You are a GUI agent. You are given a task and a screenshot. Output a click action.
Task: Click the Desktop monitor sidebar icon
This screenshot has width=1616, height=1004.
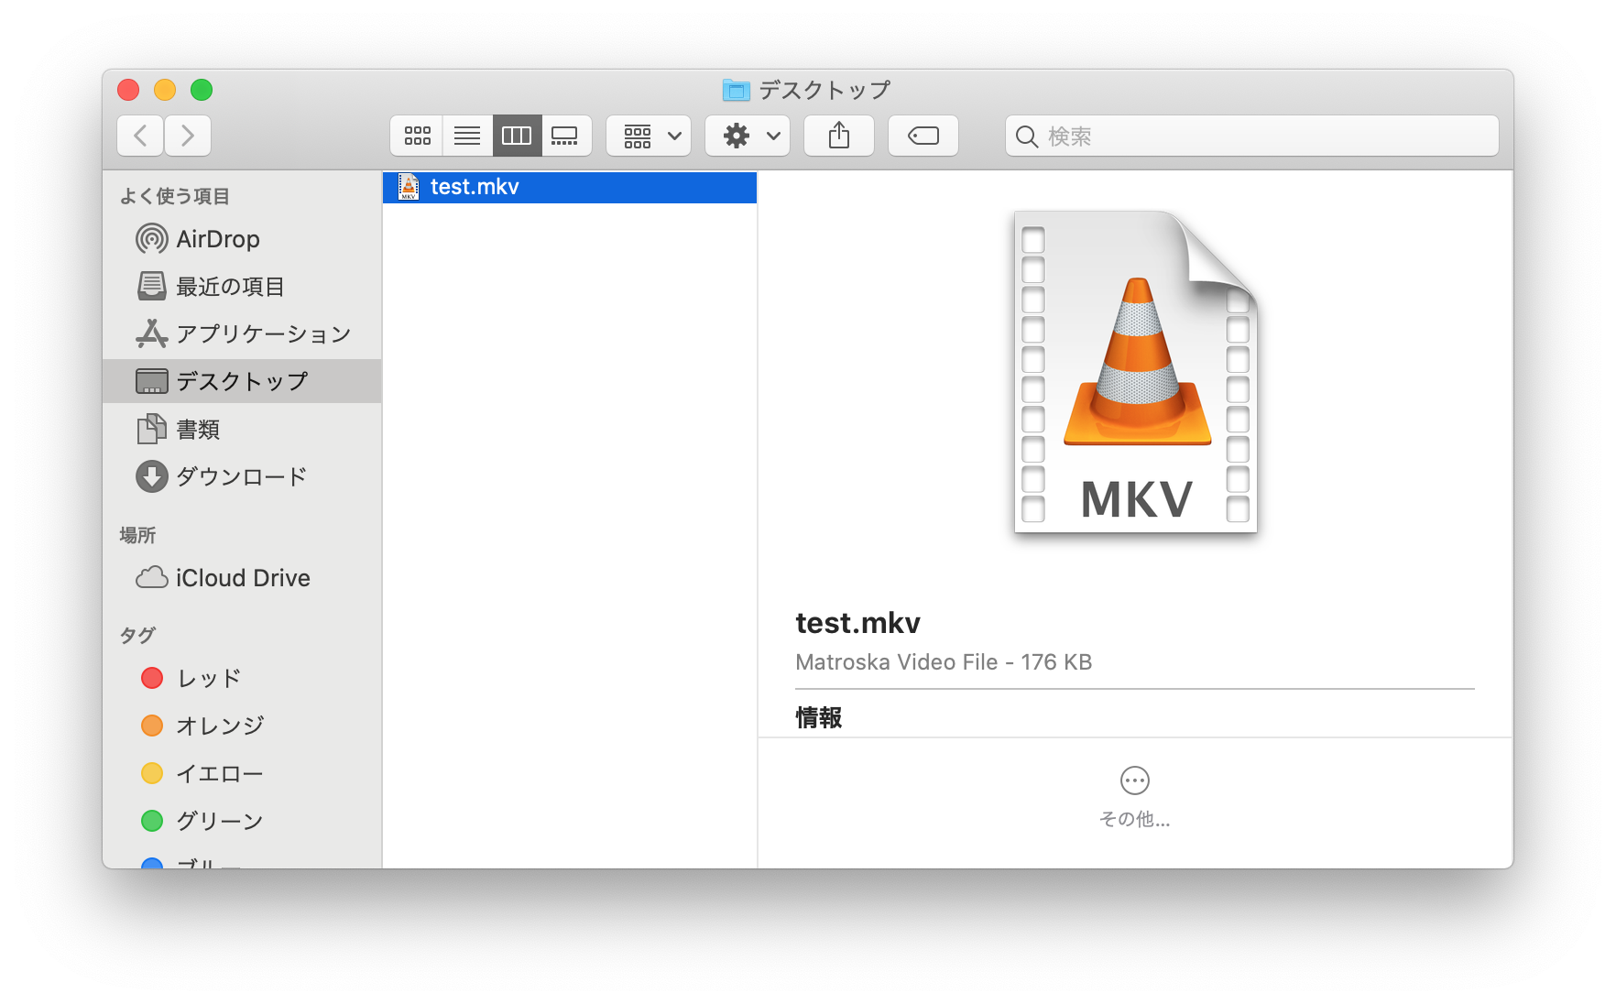tap(151, 381)
